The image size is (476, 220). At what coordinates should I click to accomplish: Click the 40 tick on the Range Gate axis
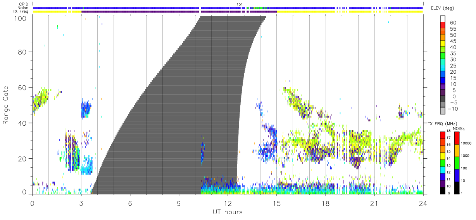click(x=22, y=123)
